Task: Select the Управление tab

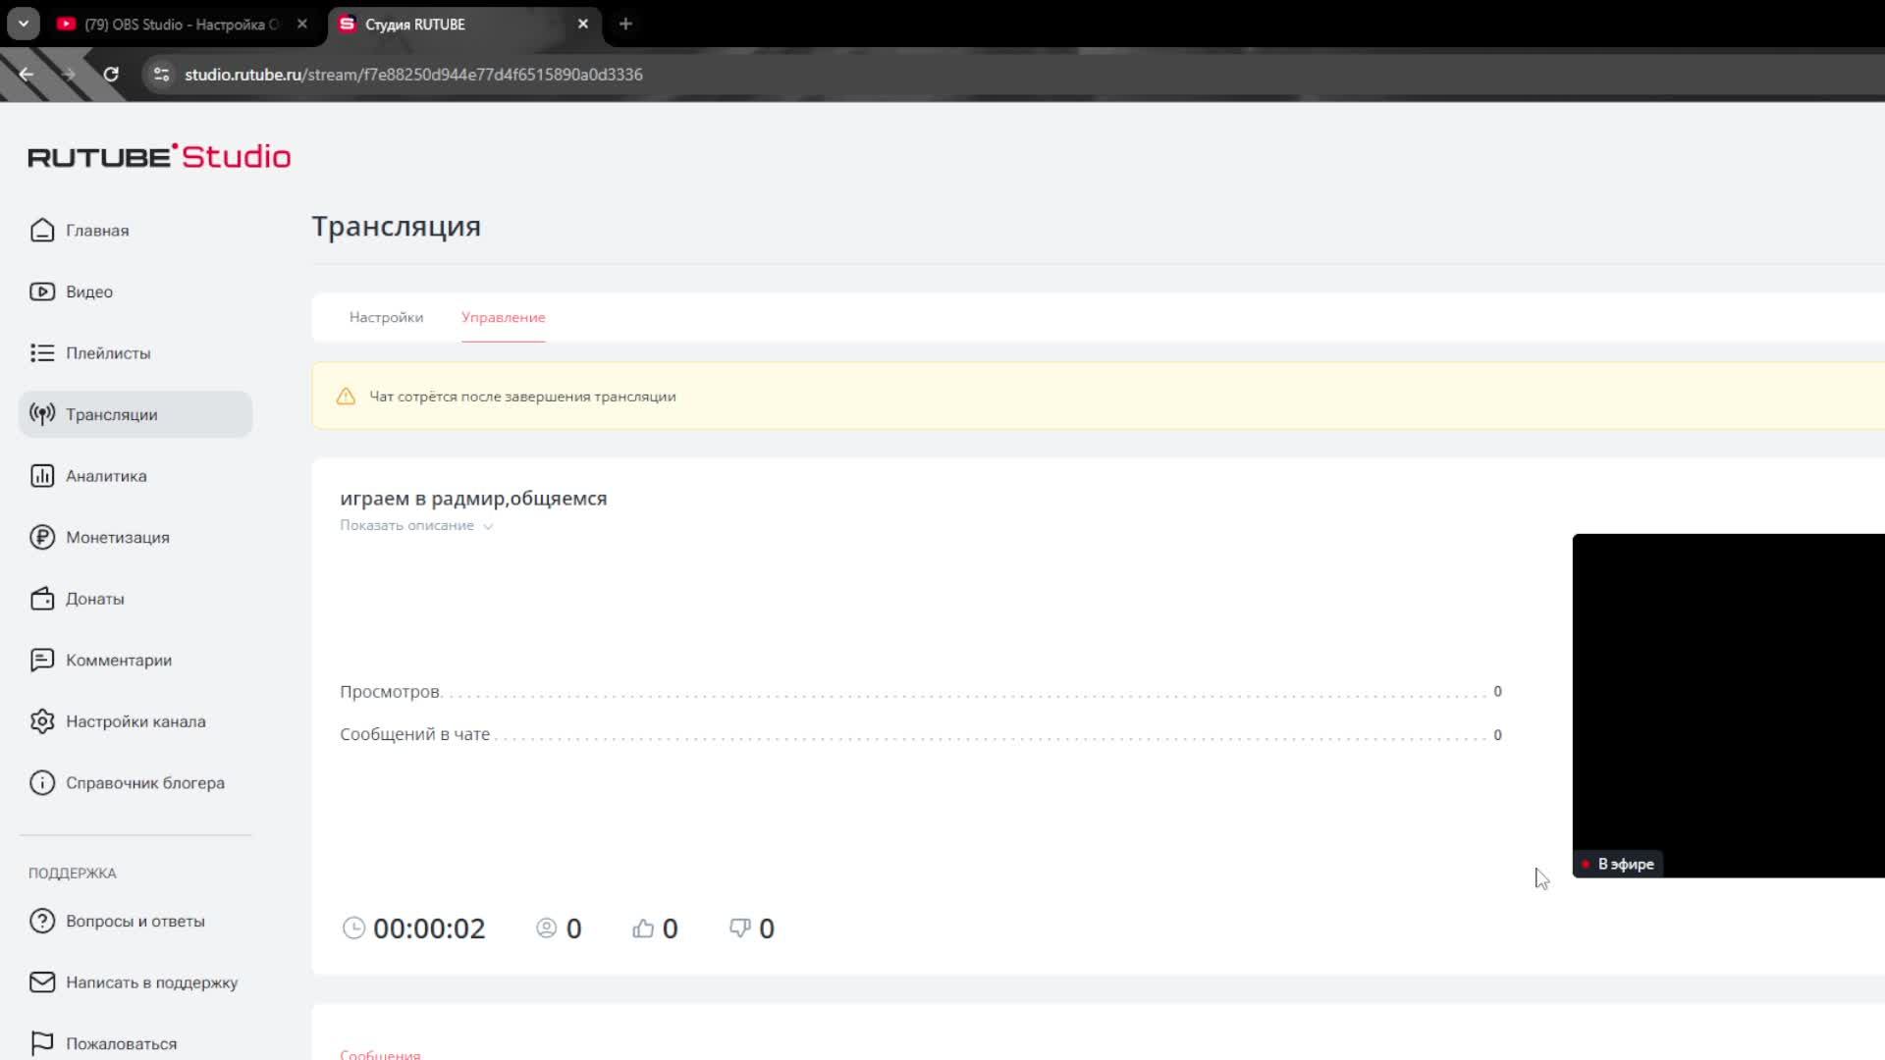Action: [x=503, y=317]
